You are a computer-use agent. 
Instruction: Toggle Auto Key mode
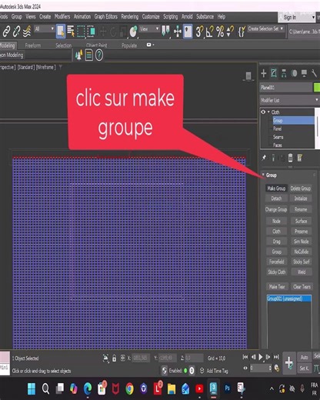click(x=304, y=357)
